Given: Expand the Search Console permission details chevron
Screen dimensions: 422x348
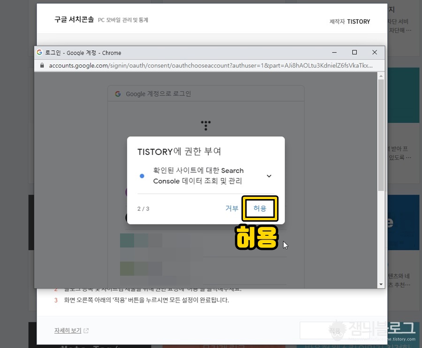Looking at the screenshot, I should [269, 176].
